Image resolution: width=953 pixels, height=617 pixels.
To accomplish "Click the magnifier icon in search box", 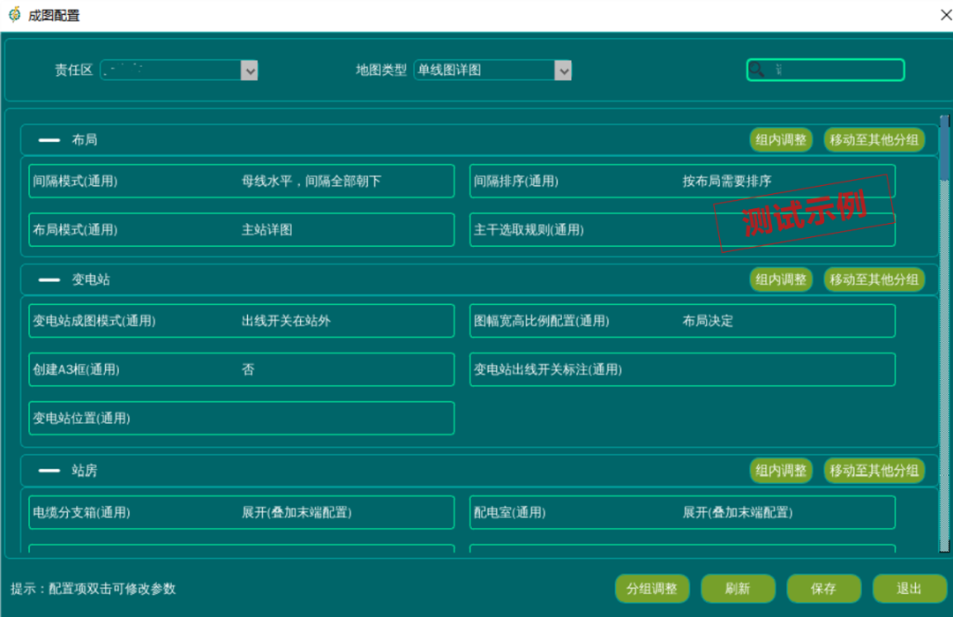I will click(x=757, y=70).
